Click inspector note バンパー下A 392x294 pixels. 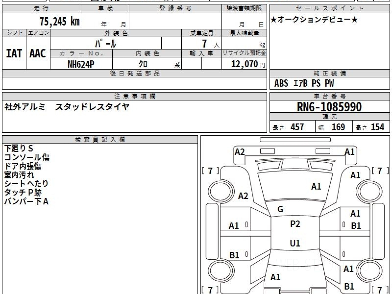click(26, 201)
